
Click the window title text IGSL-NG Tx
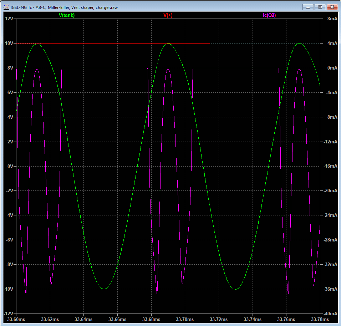pos(22,7)
